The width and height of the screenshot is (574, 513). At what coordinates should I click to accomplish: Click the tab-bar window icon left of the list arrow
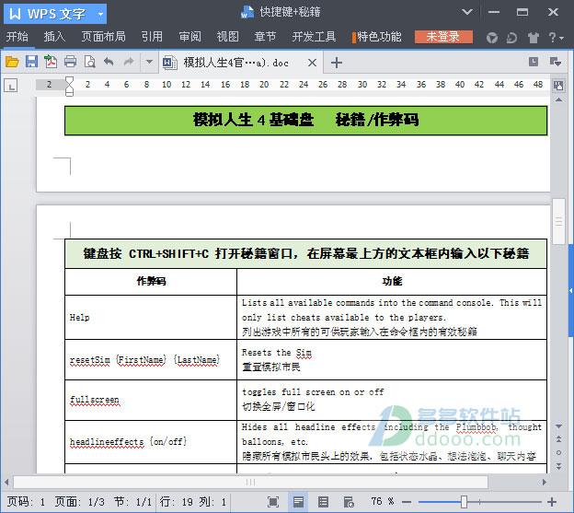(x=534, y=62)
